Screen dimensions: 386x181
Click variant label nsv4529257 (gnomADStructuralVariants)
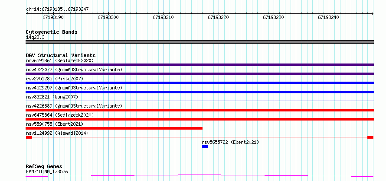pos(74,88)
